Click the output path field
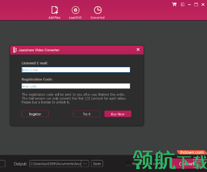The height and width of the screenshot is (172, 207). point(55,164)
